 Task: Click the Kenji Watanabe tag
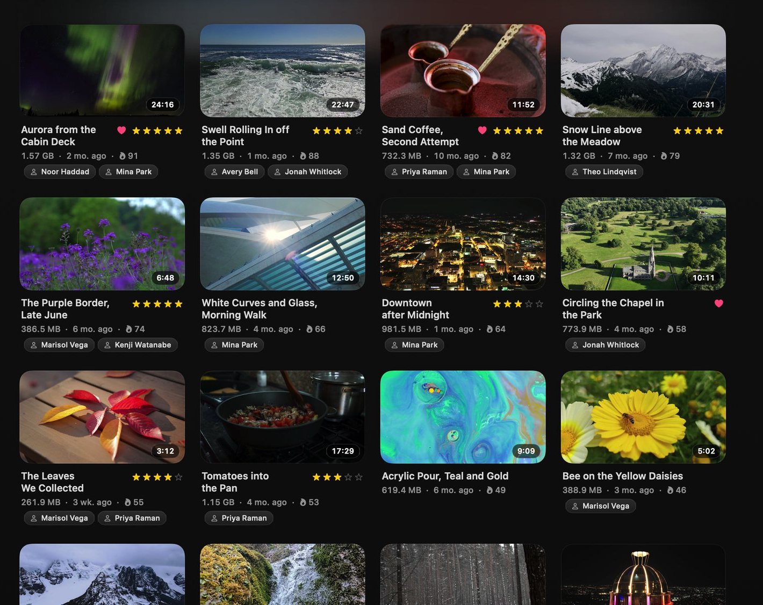(138, 345)
